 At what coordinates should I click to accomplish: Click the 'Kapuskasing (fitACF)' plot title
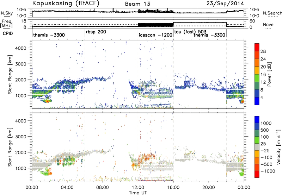tap(66, 3)
